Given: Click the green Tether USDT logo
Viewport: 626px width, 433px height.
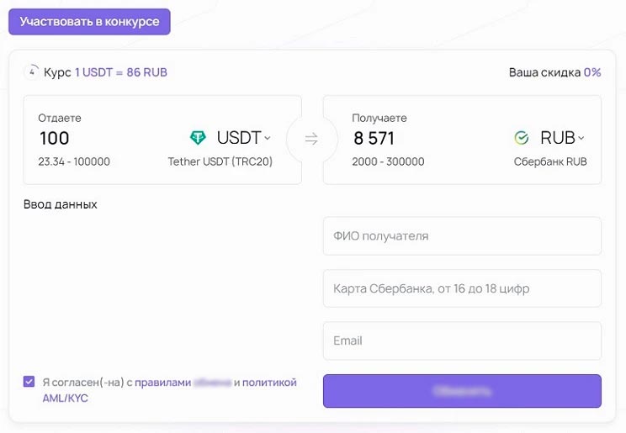Looking at the screenshot, I should (x=198, y=138).
